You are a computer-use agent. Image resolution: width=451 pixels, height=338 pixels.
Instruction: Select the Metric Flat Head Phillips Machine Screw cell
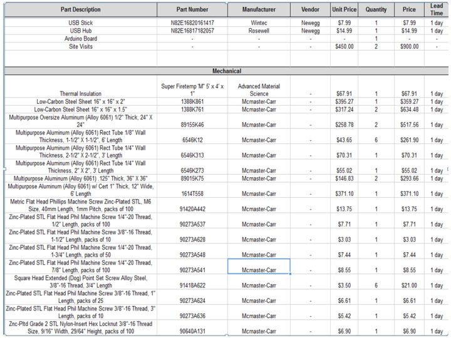pos(81,205)
